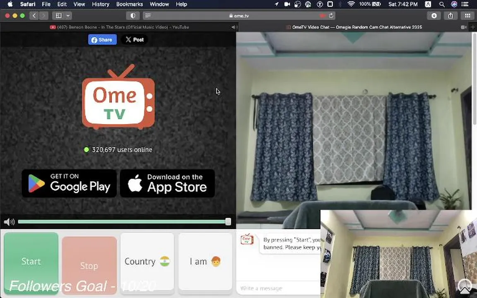Open the Reader view icon in address bar
Image resolution: width=477 pixels, height=298 pixels.
(x=148, y=15)
